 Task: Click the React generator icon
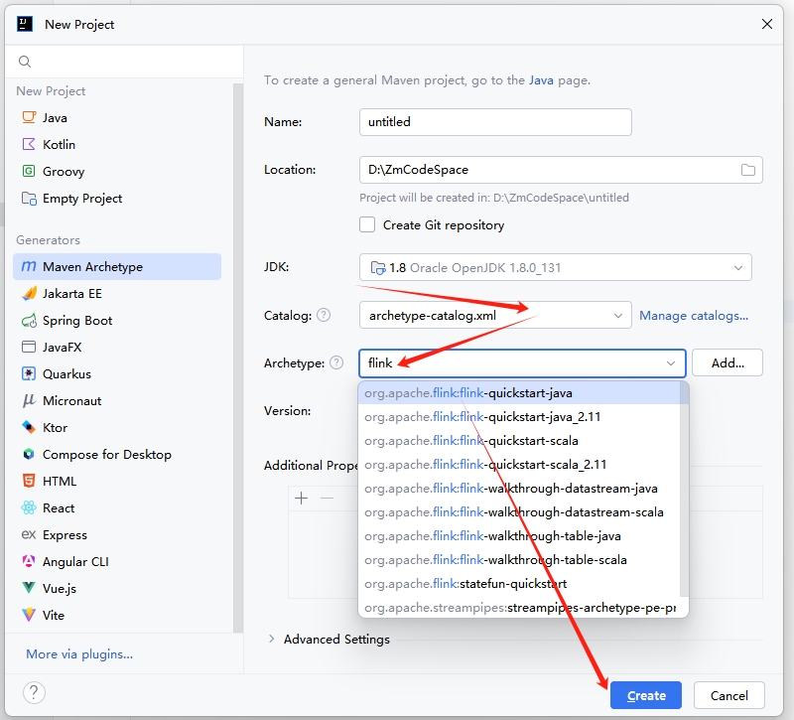[29, 507]
